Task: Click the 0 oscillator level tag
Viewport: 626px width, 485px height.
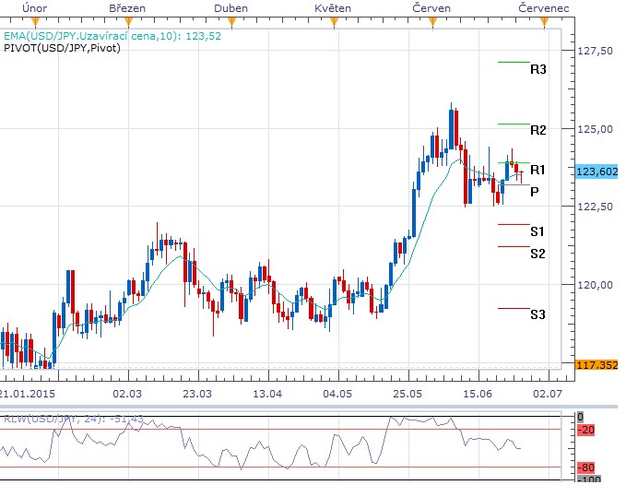Action: pos(580,418)
